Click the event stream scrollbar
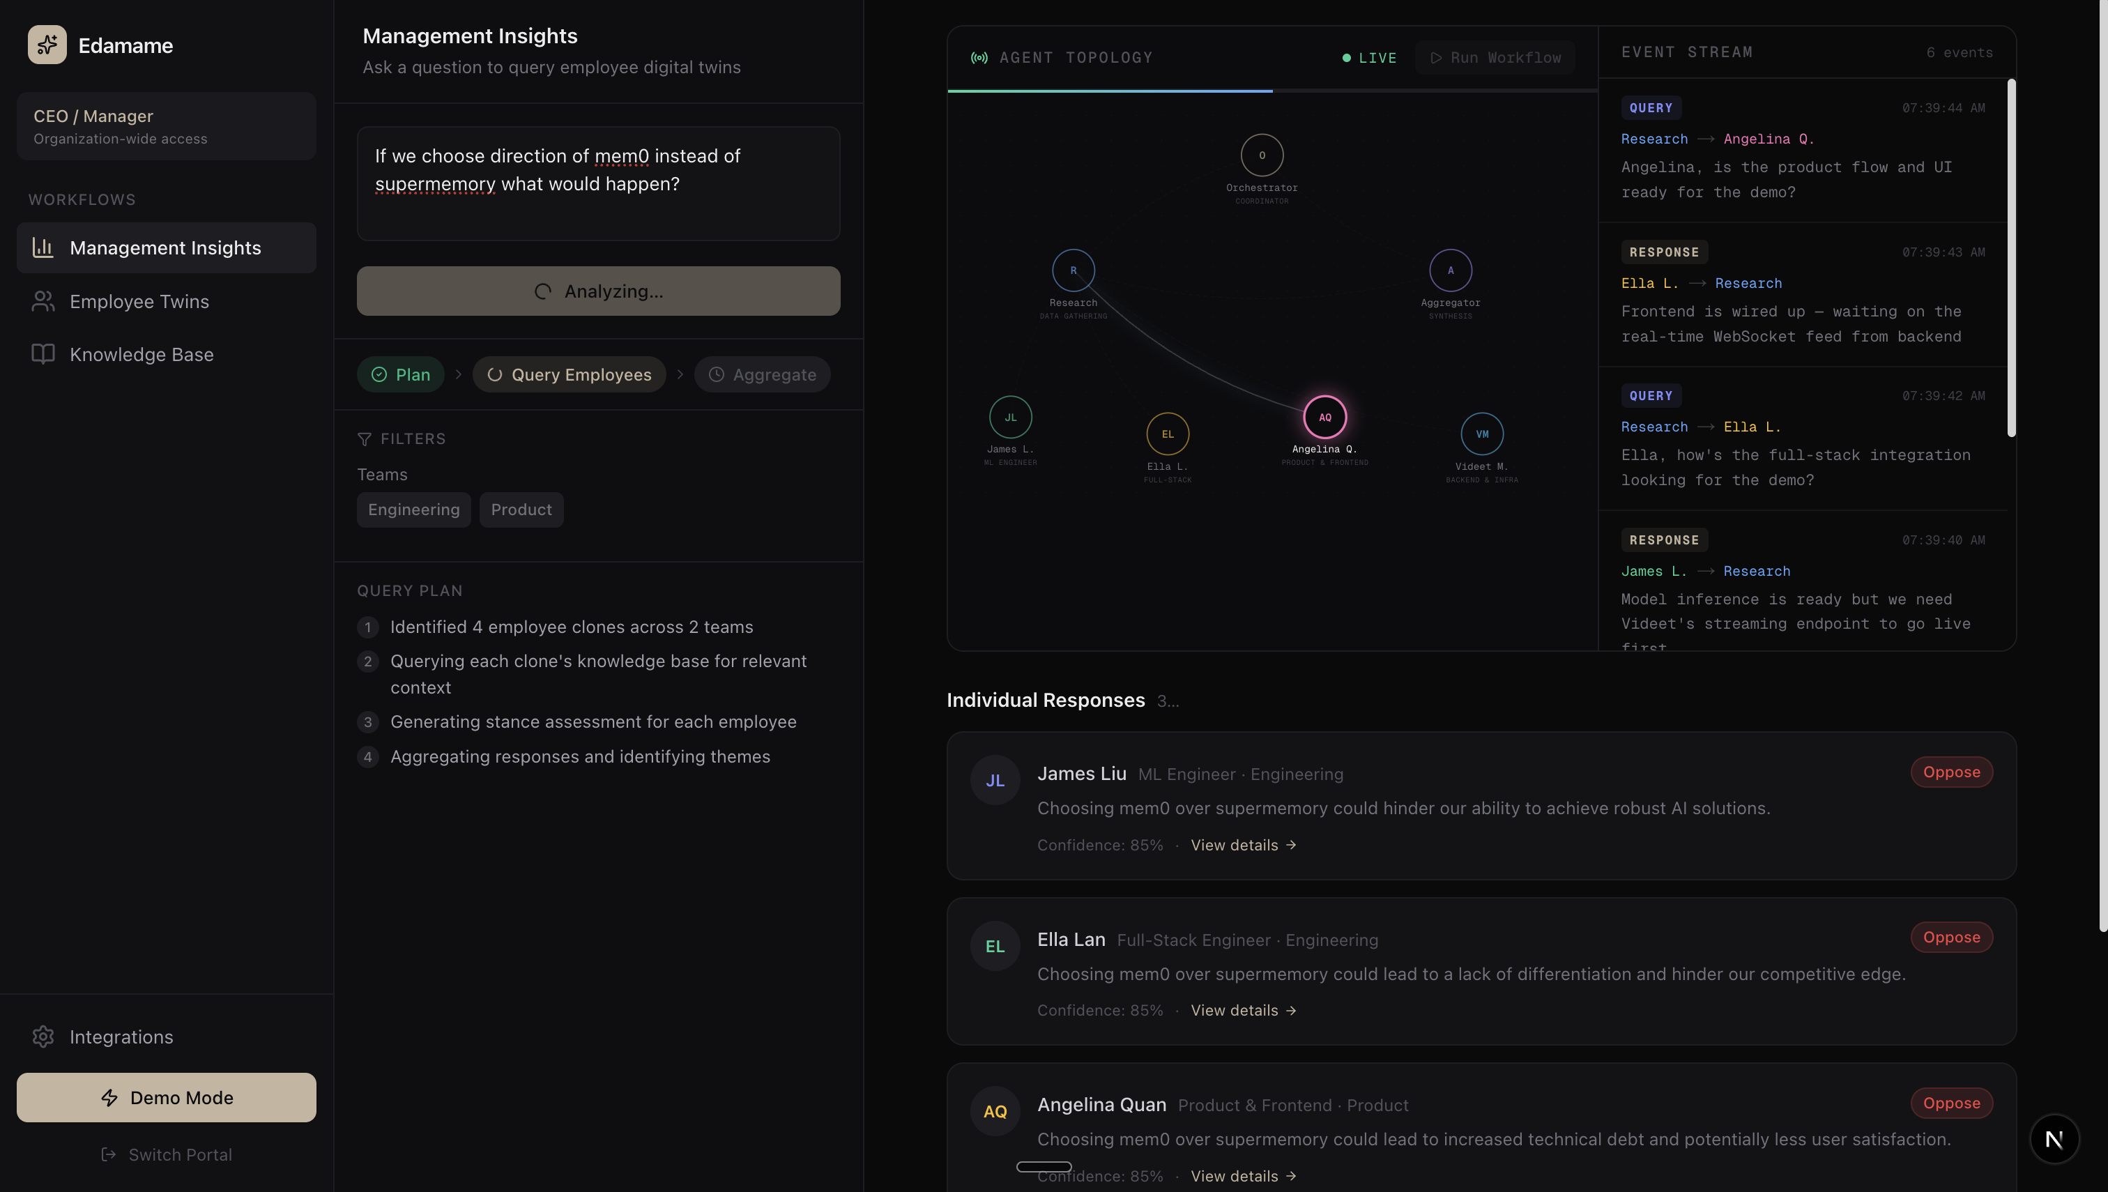Screen dimensions: 2108x1192 [2010, 258]
